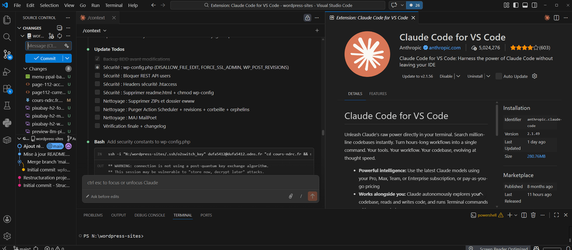The image size is (572, 250).
Task: Select the Extensions icon in the activity bar
Action: tap(7, 89)
